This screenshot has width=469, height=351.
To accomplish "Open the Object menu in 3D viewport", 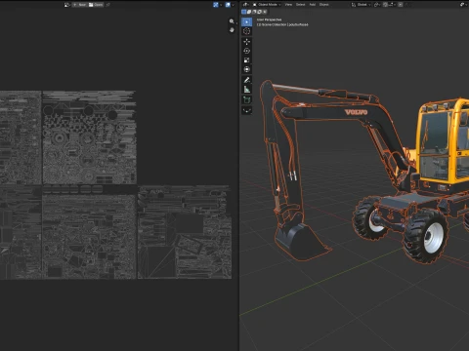I will click(323, 5).
